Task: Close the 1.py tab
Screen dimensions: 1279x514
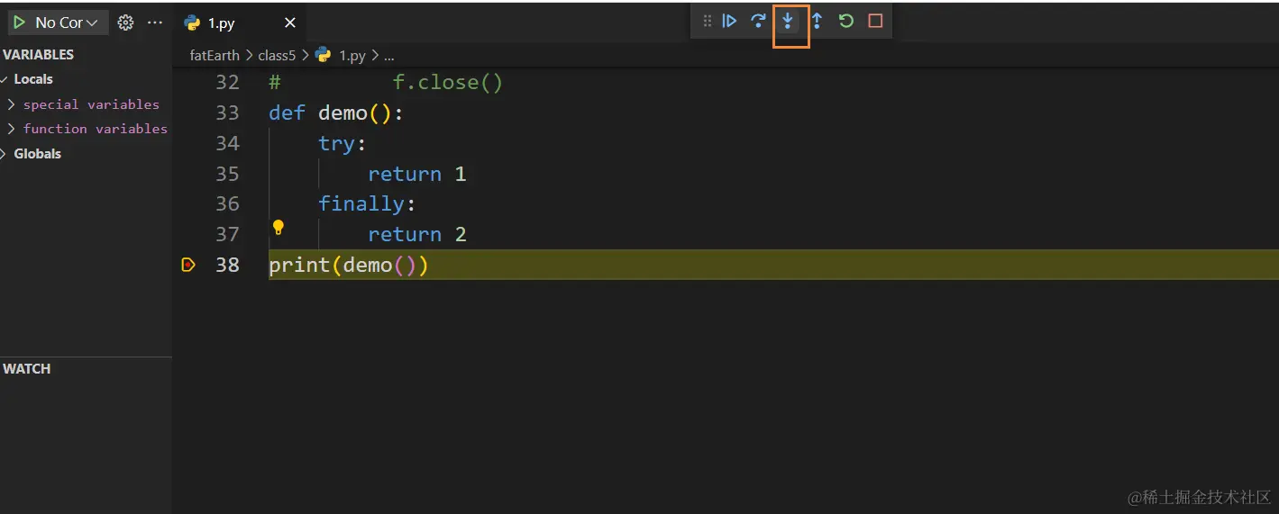Action: click(289, 23)
